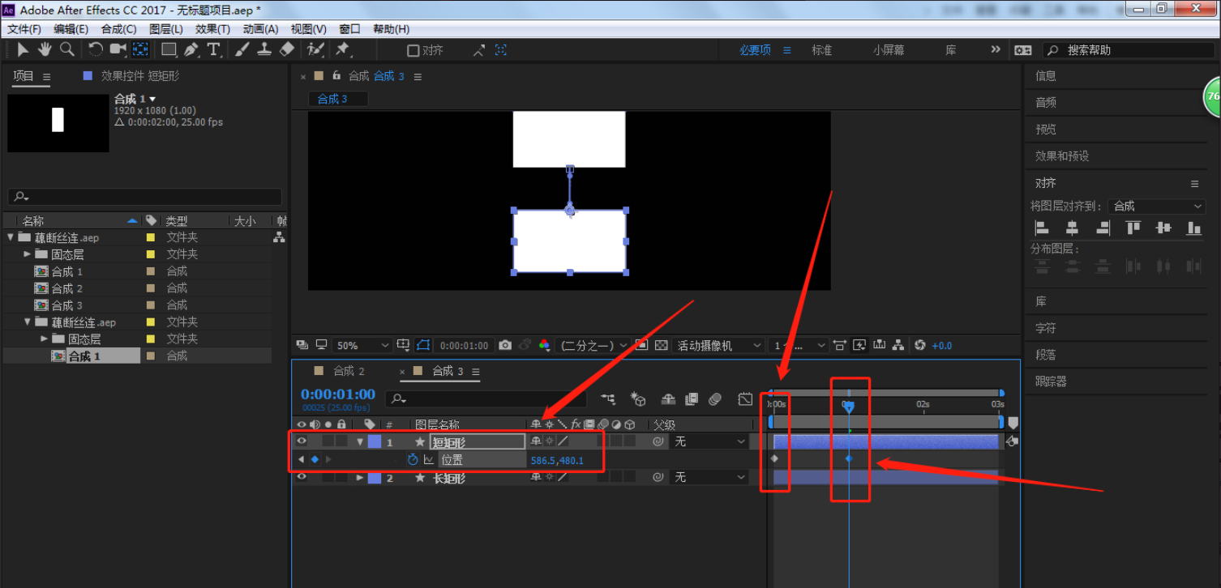The image size is (1221, 588).
Task: Select the position keyframe at 01s
Action: pos(849,458)
